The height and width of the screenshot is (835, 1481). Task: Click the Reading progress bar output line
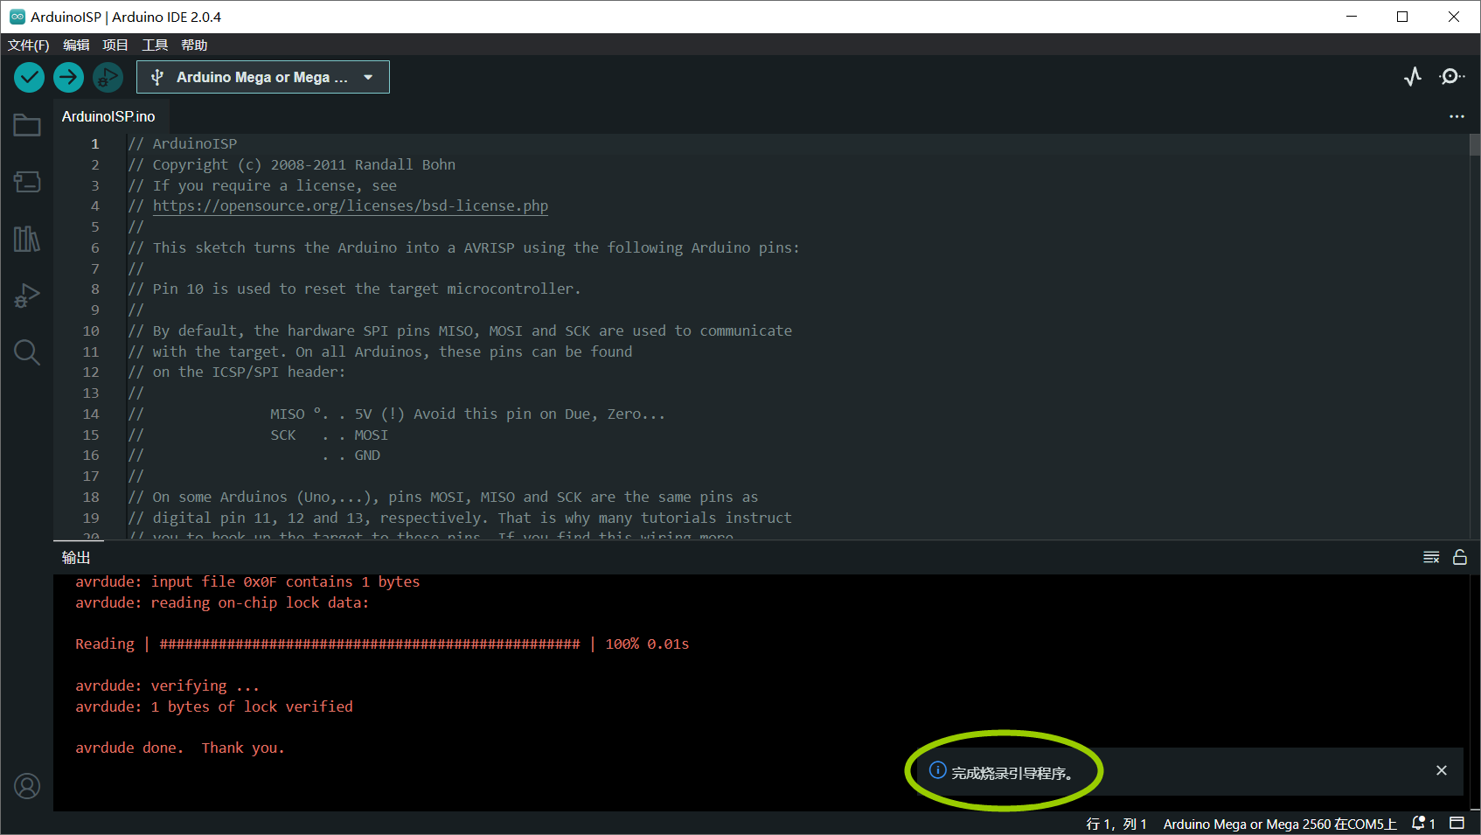point(382,644)
